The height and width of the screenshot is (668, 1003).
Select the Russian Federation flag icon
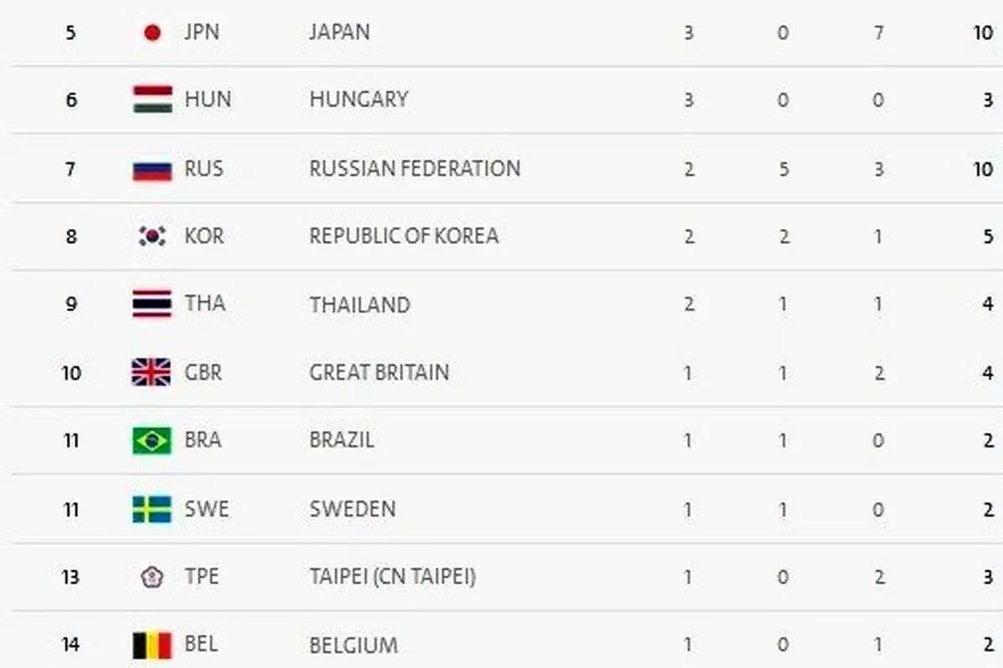point(152,169)
